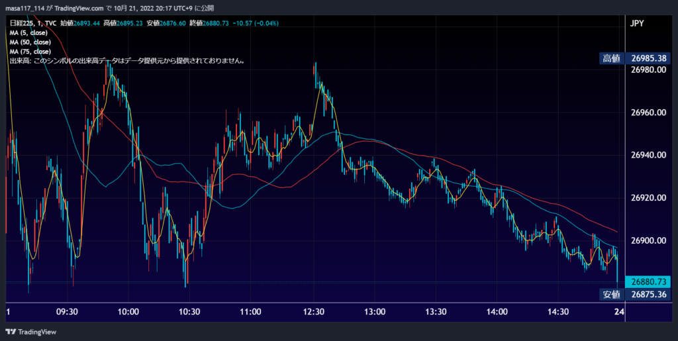The image size is (678, 341).
Task: Click the 09:30 time axis label
Action: [x=68, y=312]
